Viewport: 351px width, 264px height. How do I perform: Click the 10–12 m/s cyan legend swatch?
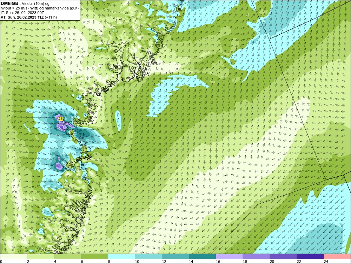coord(148,256)
